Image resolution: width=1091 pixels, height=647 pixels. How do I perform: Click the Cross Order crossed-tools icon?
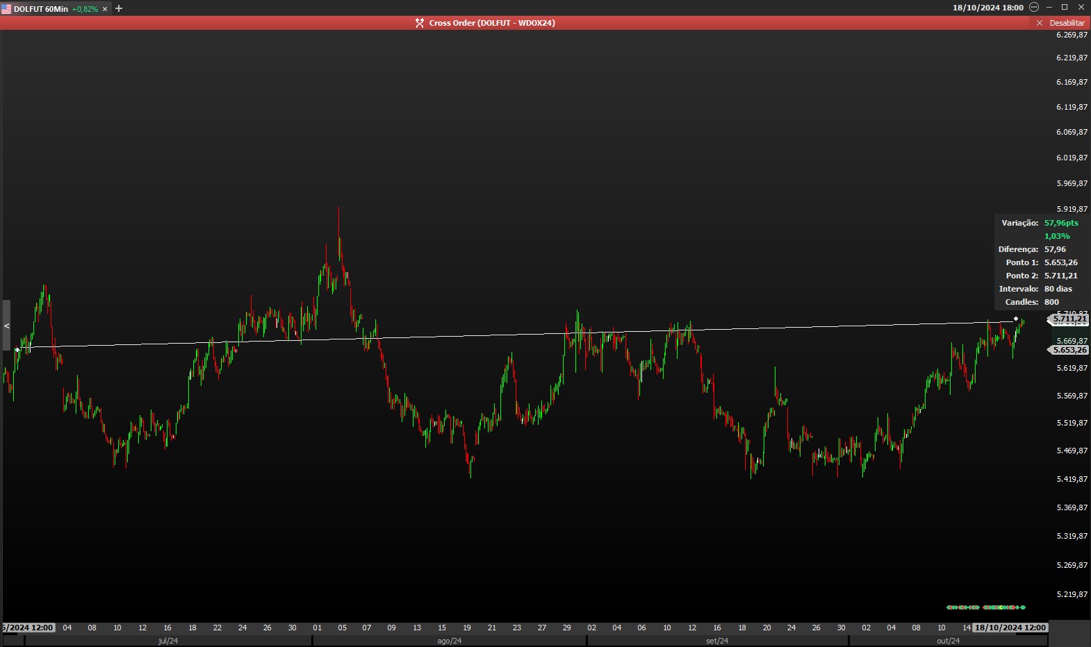tap(420, 23)
